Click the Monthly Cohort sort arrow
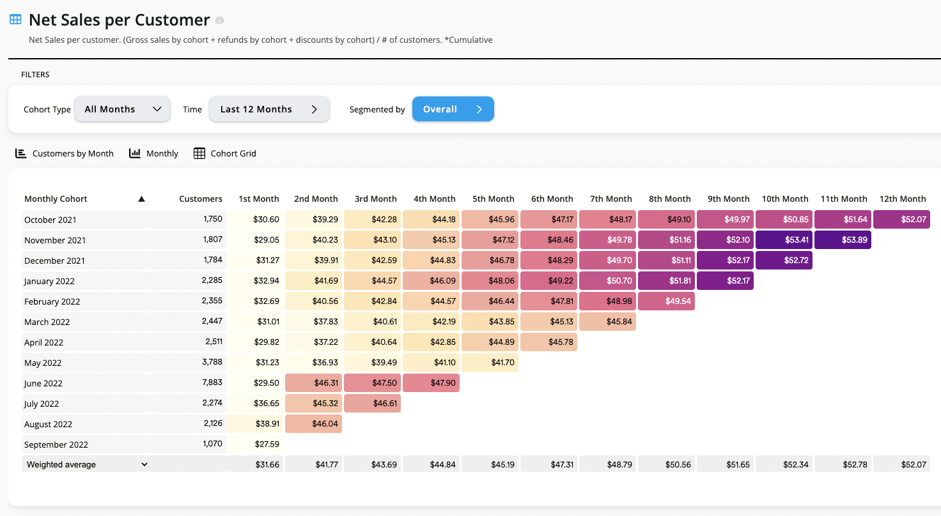This screenshot has height=516, width=941. click(141, 199)
